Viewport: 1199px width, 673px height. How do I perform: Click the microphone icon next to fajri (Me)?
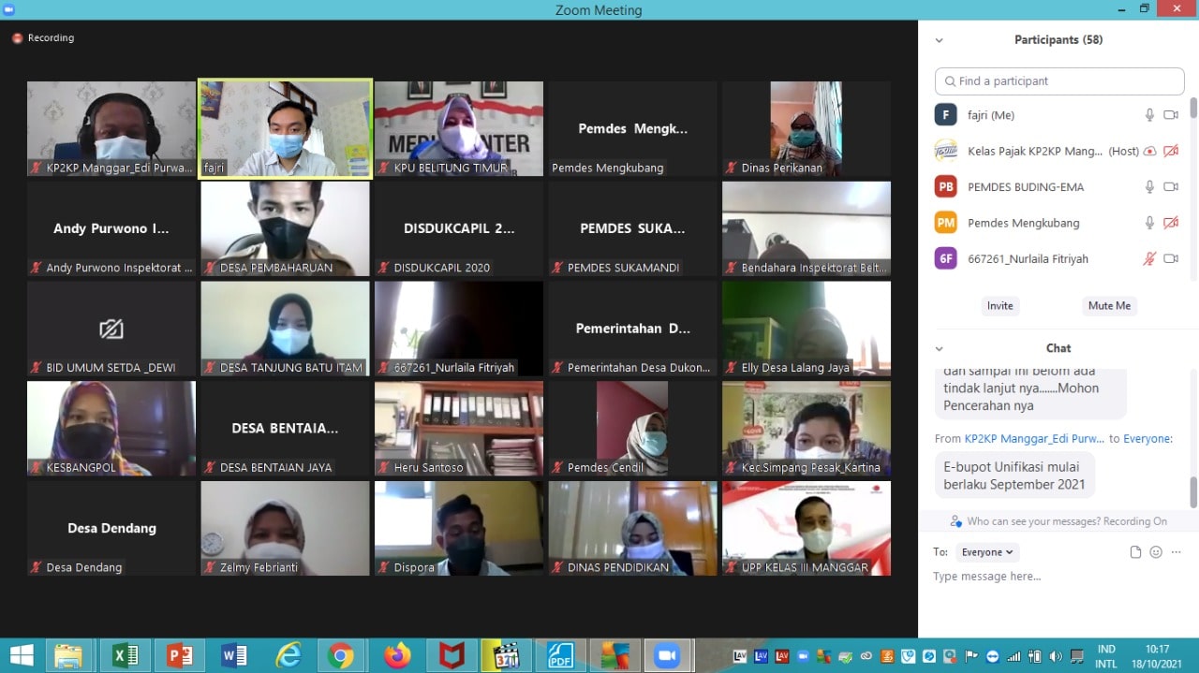[x=1149, y=115]
